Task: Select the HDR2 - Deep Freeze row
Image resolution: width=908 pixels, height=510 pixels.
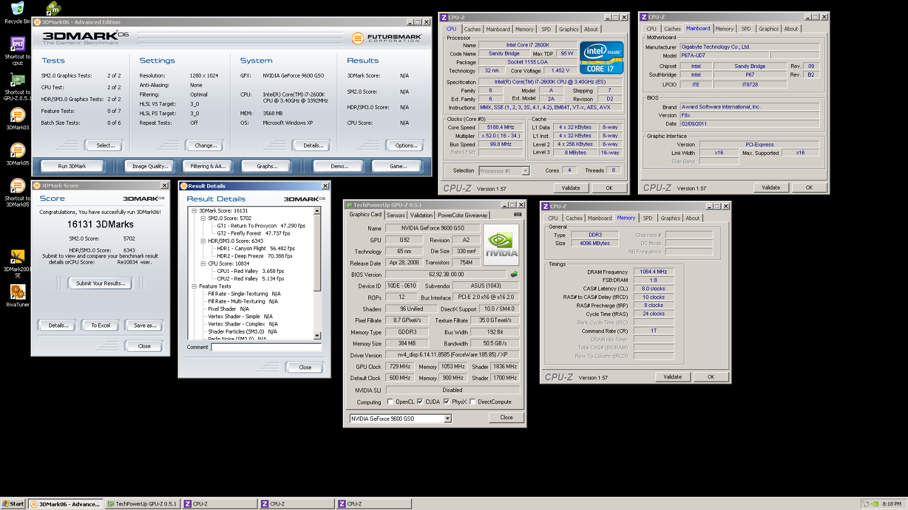Action: [254, 256]
